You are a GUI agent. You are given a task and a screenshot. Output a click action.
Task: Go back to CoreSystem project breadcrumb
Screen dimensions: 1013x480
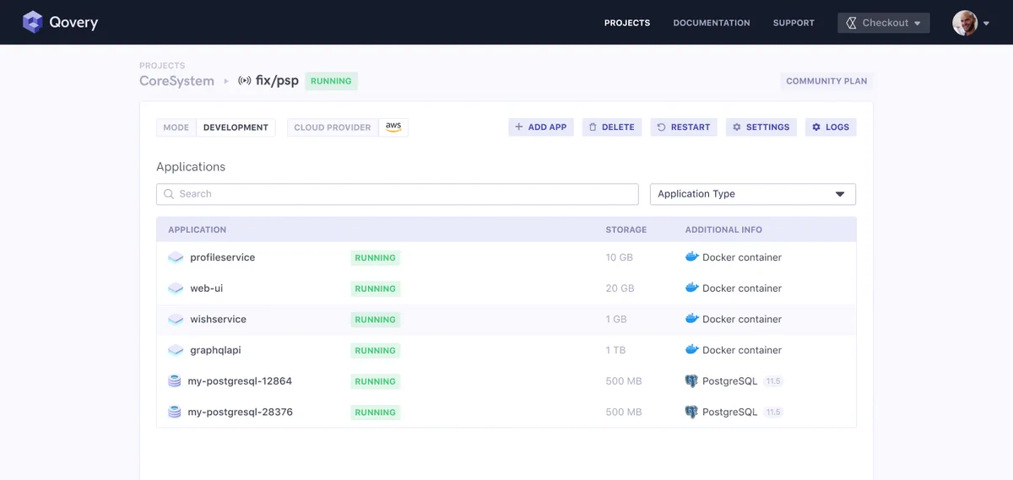176,81
